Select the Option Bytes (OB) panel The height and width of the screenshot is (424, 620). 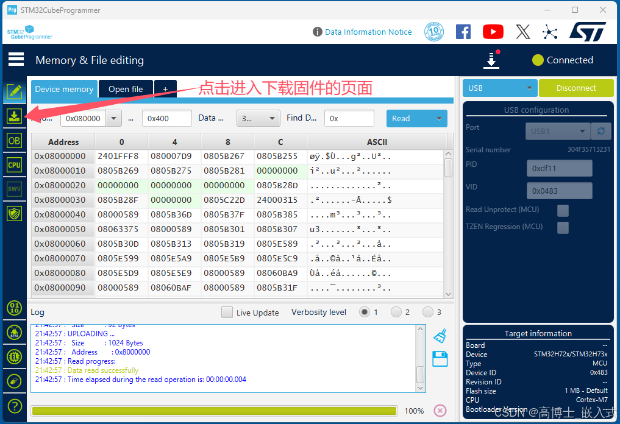(x=15, y=140)
